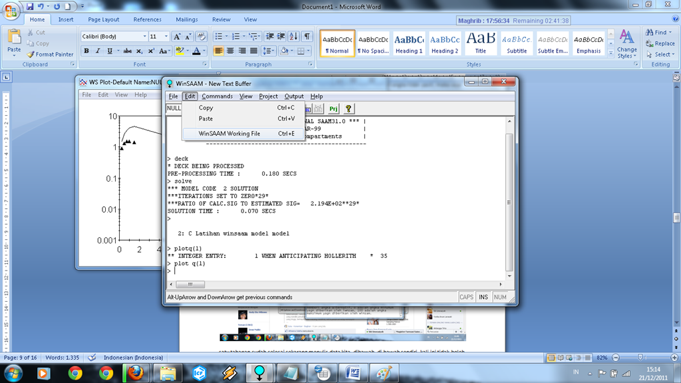Open the Help menu in the WS Plot window
Screen dimensions: 681x383
[140, 94]
